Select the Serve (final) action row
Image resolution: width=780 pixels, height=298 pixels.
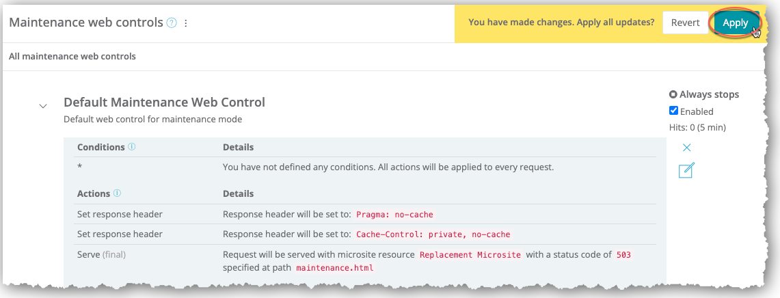tap(102, 254)
